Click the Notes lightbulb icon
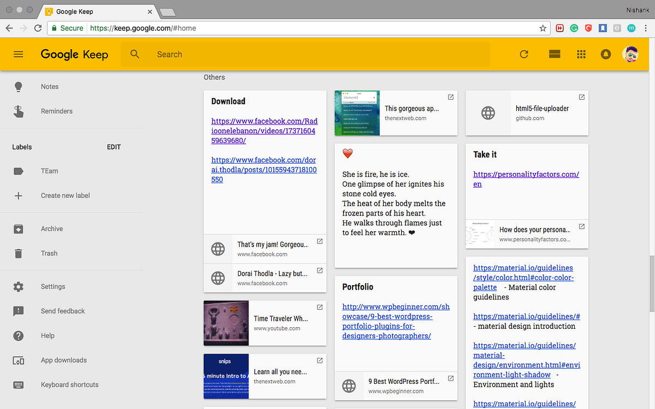 coord(19,87)
